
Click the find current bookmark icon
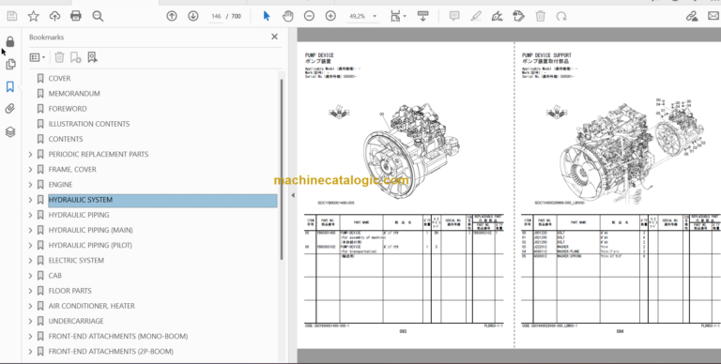(x=92, y=57)
